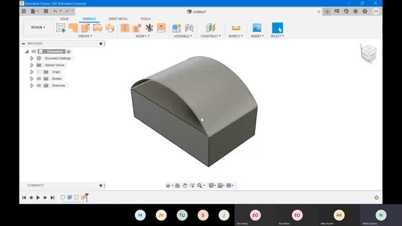Viewport: 402px width, 226px height.
Task: Expand the Bodies folder
Action: [x=32, y=78]
